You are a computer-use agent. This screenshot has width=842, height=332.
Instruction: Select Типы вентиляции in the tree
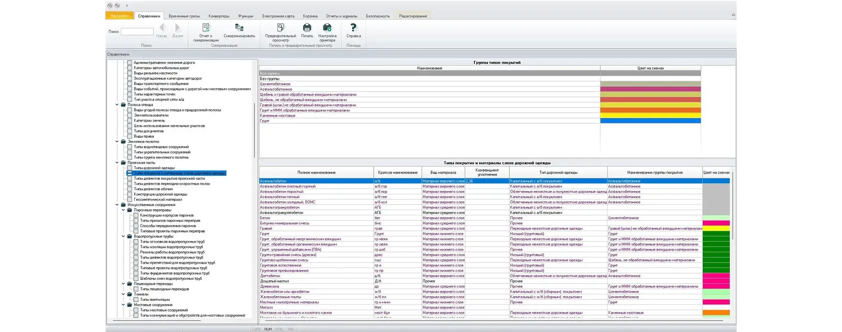154,300
